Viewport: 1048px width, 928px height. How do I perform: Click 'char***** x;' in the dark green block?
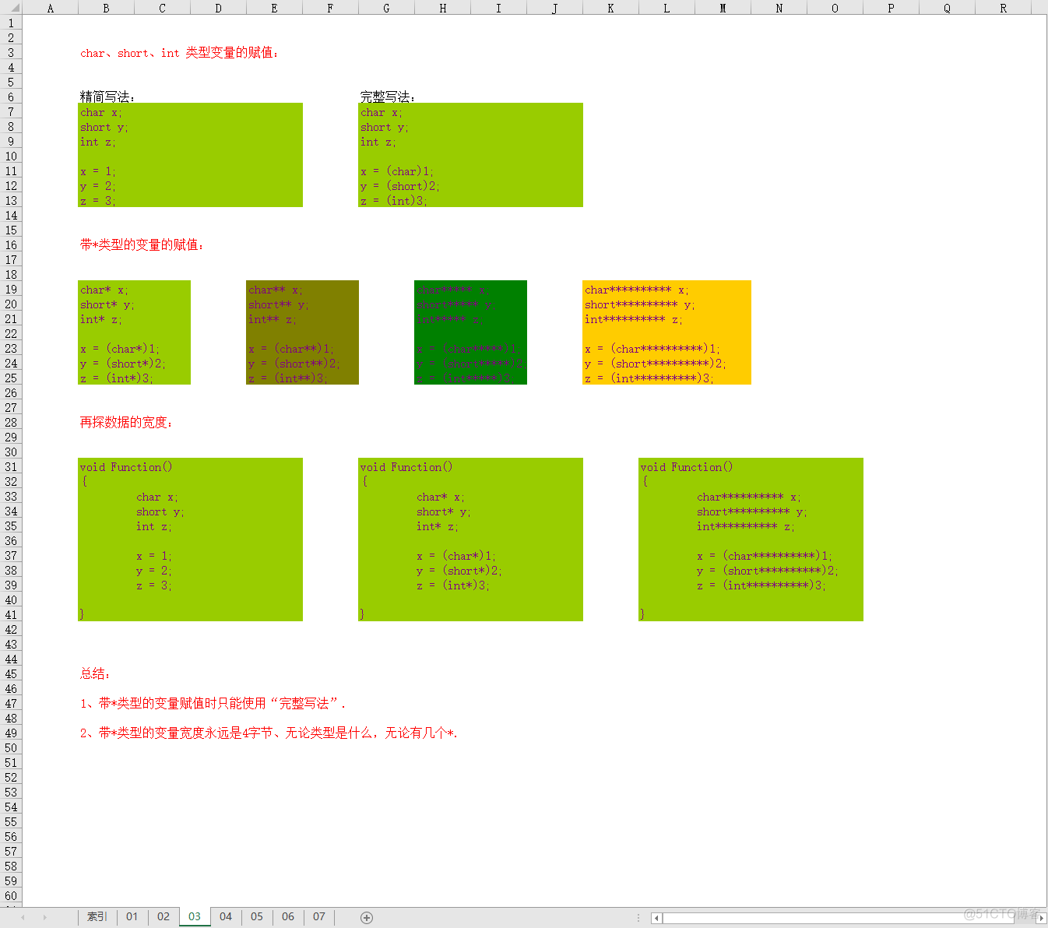pyautogui.click(x=453, y=290)
